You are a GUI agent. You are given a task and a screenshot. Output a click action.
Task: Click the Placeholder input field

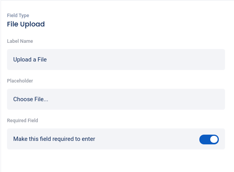tap(116, 99)
